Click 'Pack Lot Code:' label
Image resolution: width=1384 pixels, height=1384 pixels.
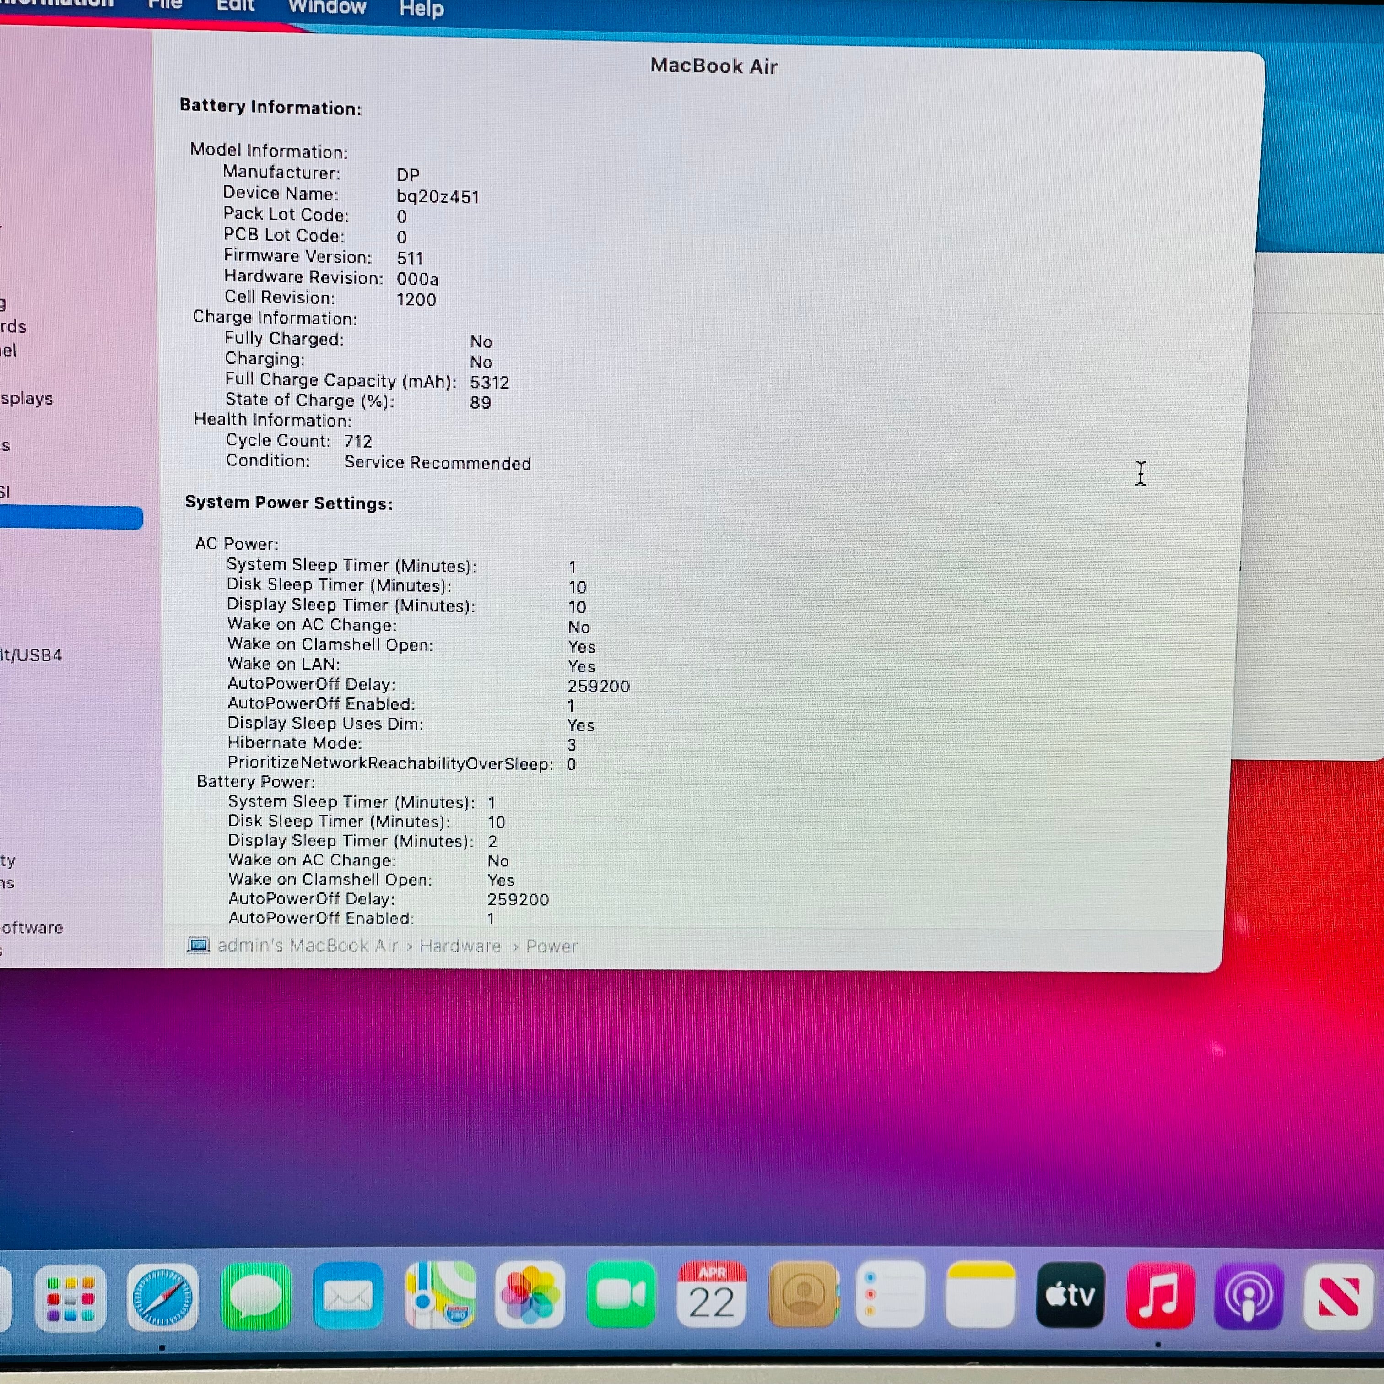(286, 214)
